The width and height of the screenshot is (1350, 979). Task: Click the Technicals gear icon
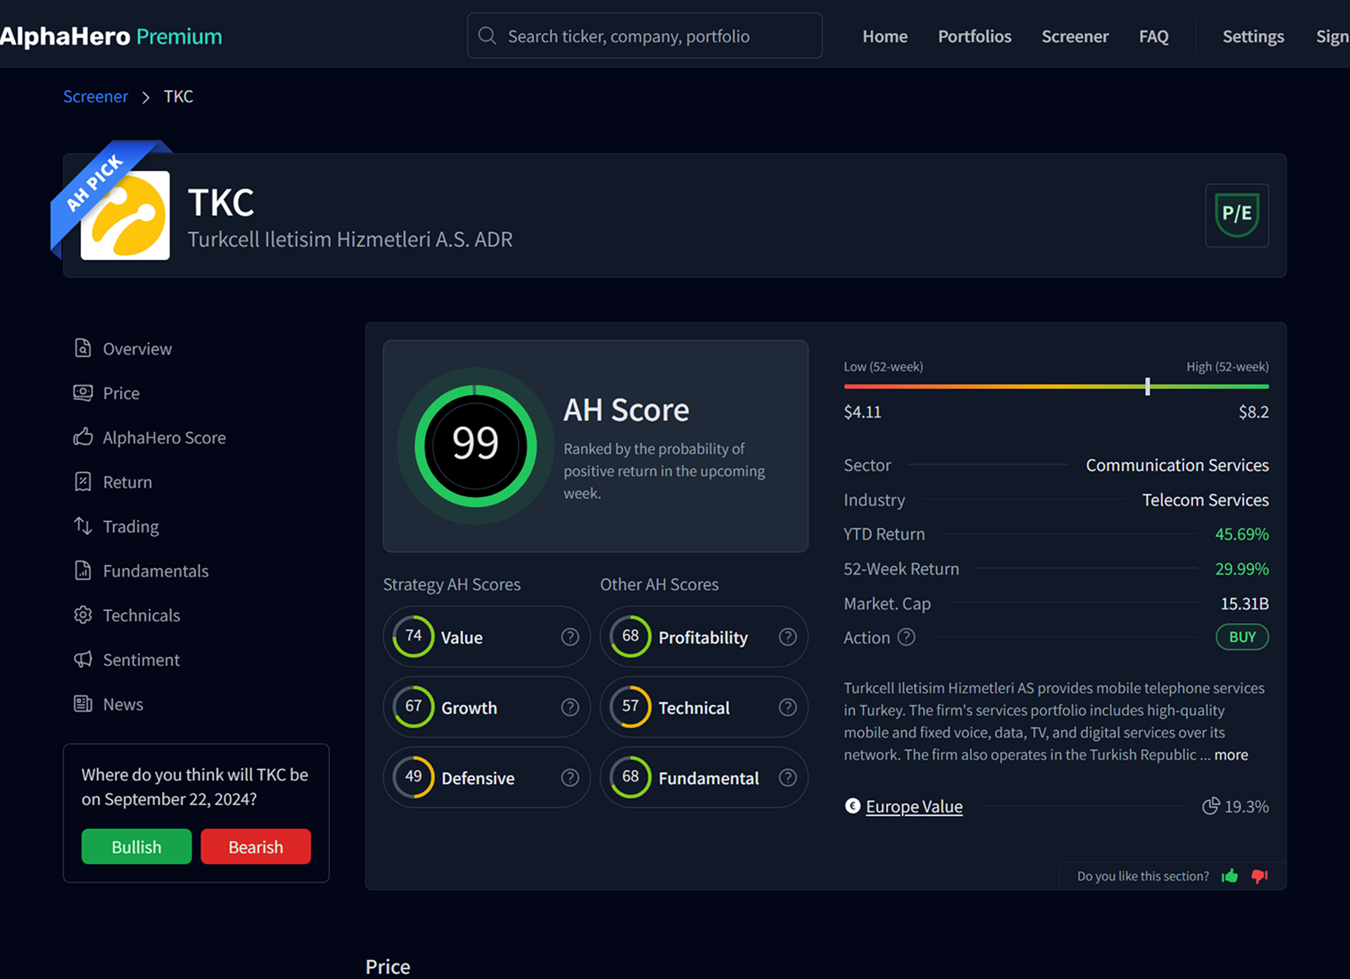pyautogui.click(x=83, y=614)
